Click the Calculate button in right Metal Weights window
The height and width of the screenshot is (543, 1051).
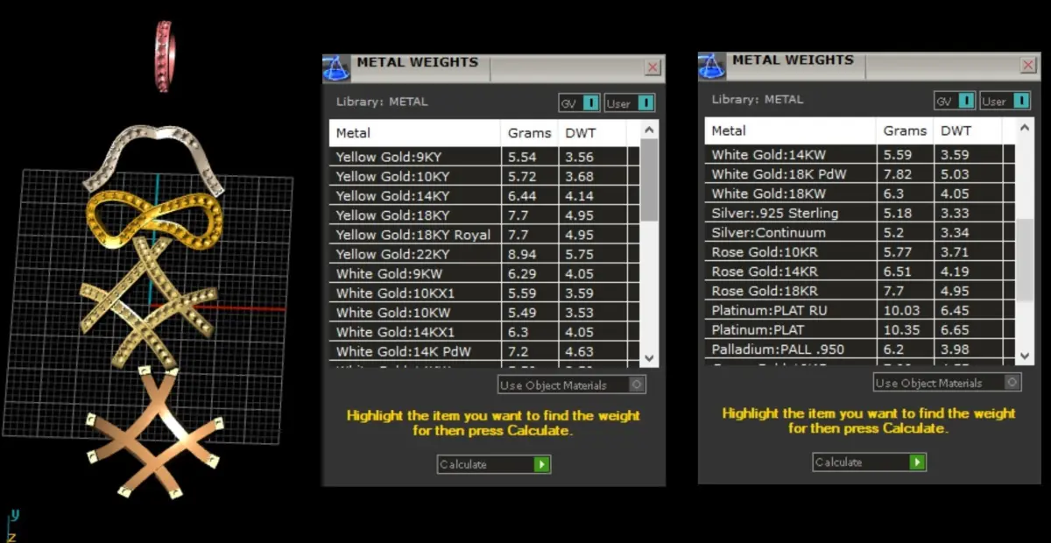(x=869, y=462)
